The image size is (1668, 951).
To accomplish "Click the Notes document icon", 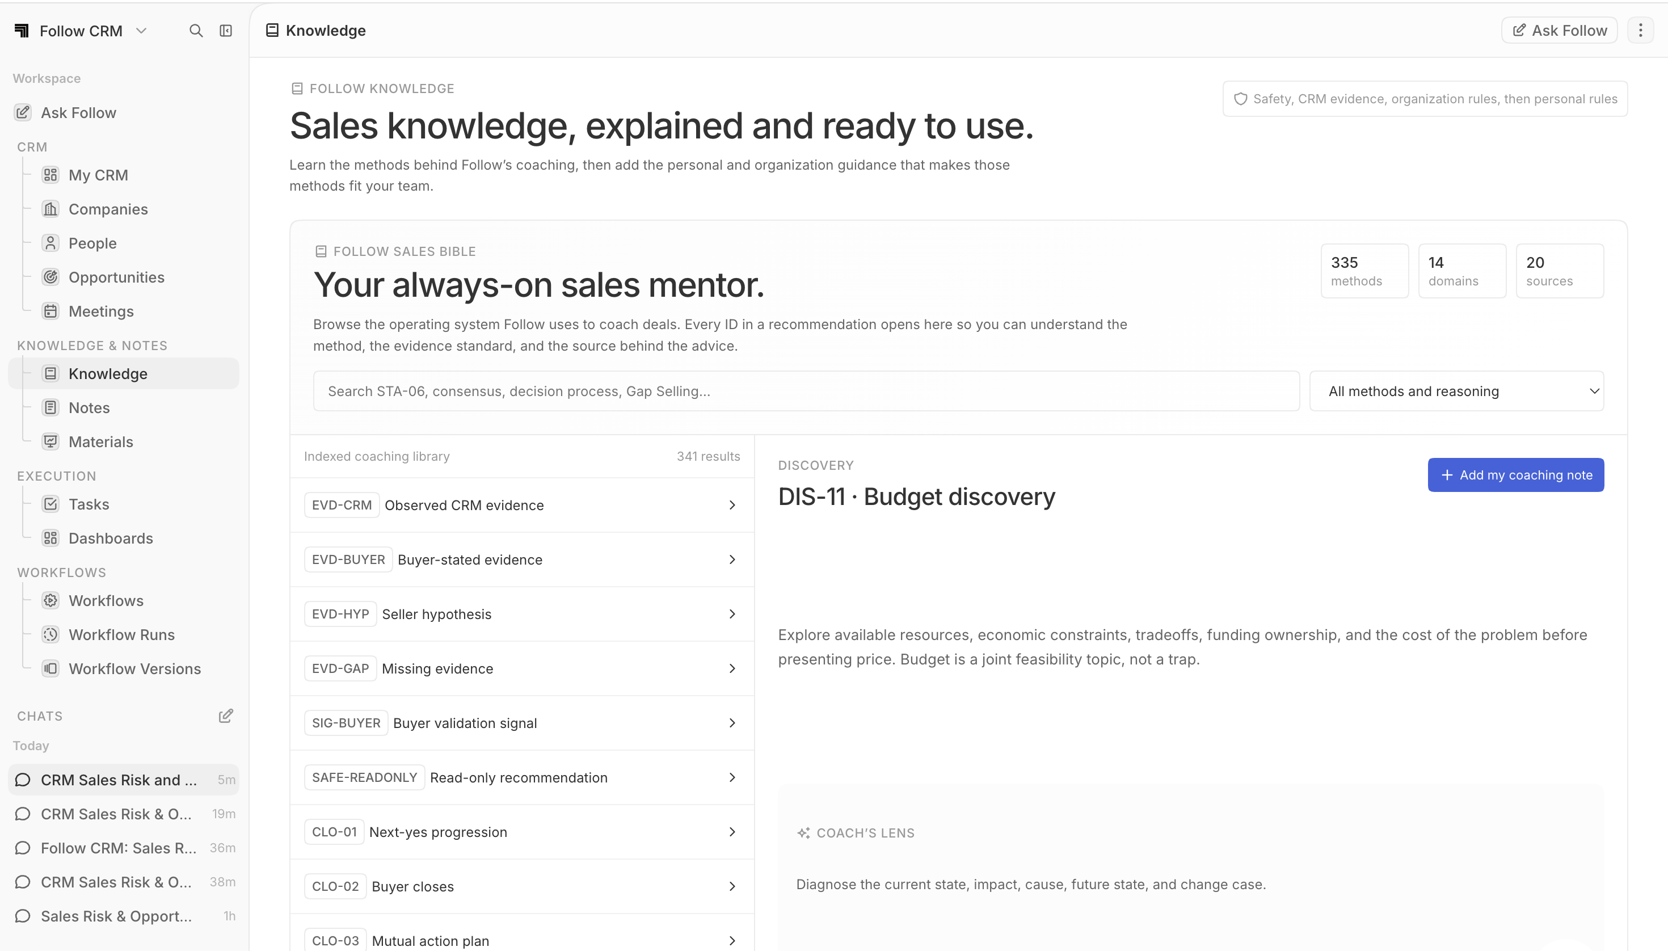I will click(x=50, y=407).
